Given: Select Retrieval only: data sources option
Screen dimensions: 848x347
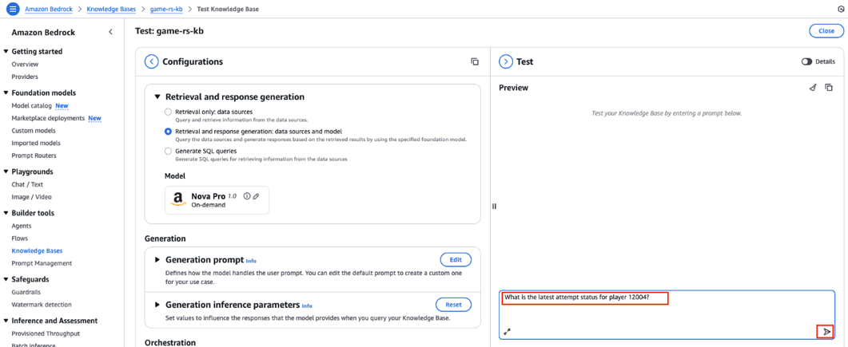Looking at the screenshot, I should [168, 112].
